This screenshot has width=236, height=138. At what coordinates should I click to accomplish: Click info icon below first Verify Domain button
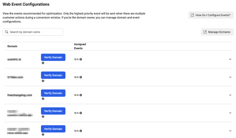[x=43, y=63]
